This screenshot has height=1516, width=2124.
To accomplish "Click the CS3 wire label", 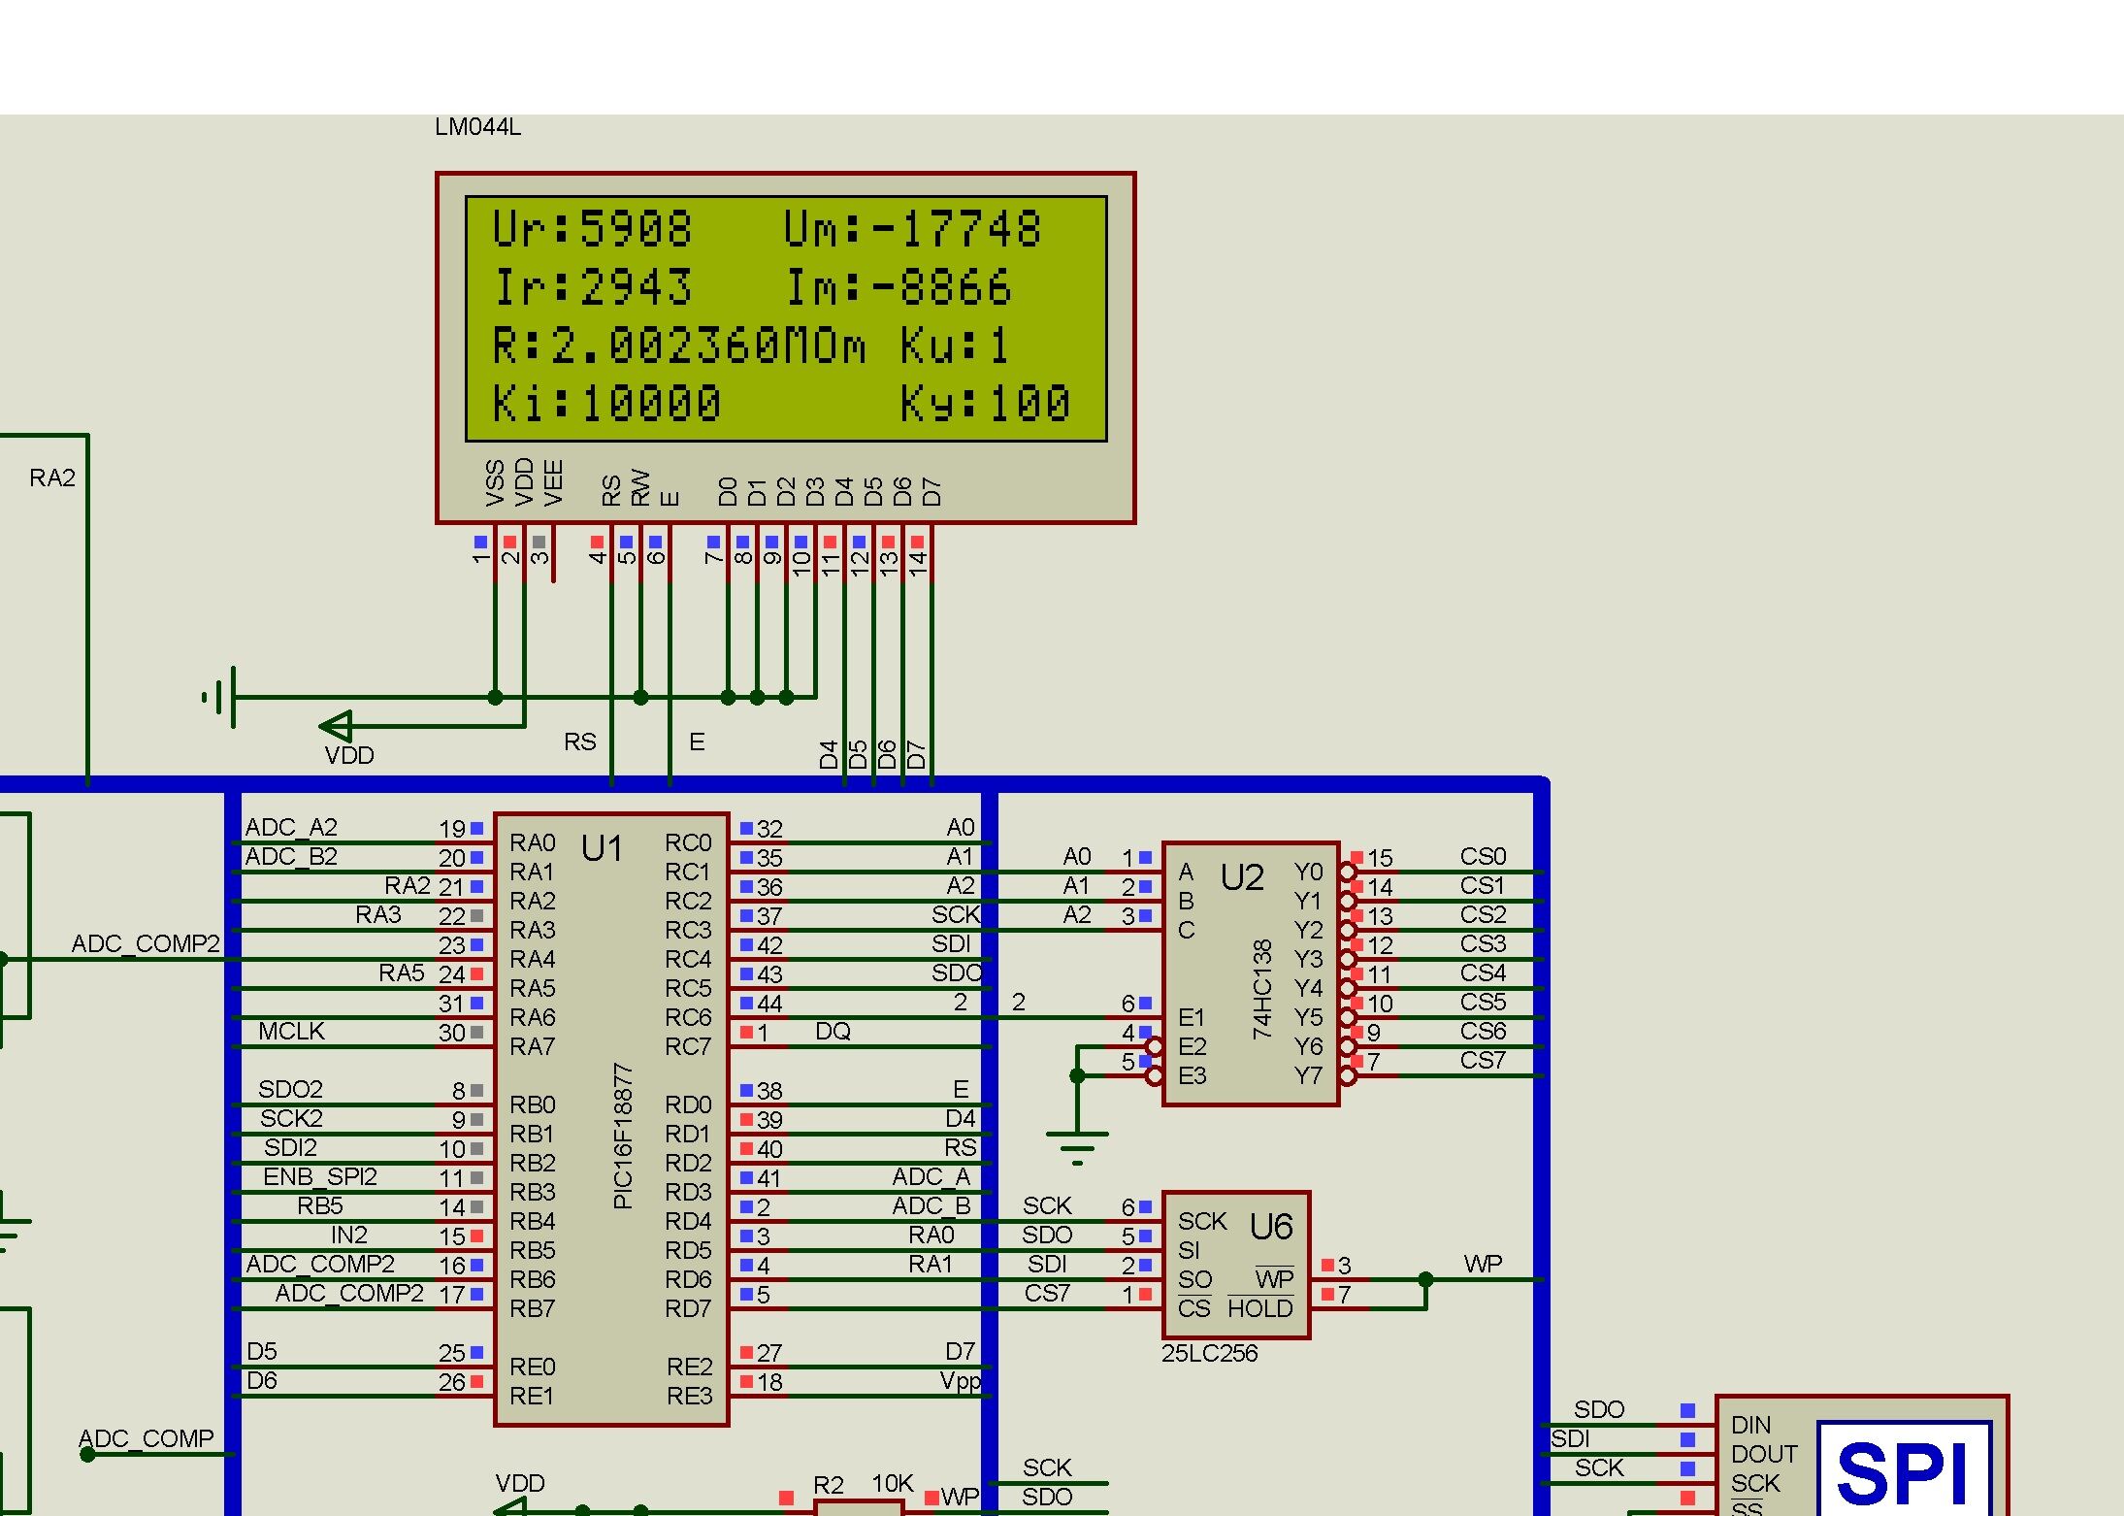I will point(1483,943).
